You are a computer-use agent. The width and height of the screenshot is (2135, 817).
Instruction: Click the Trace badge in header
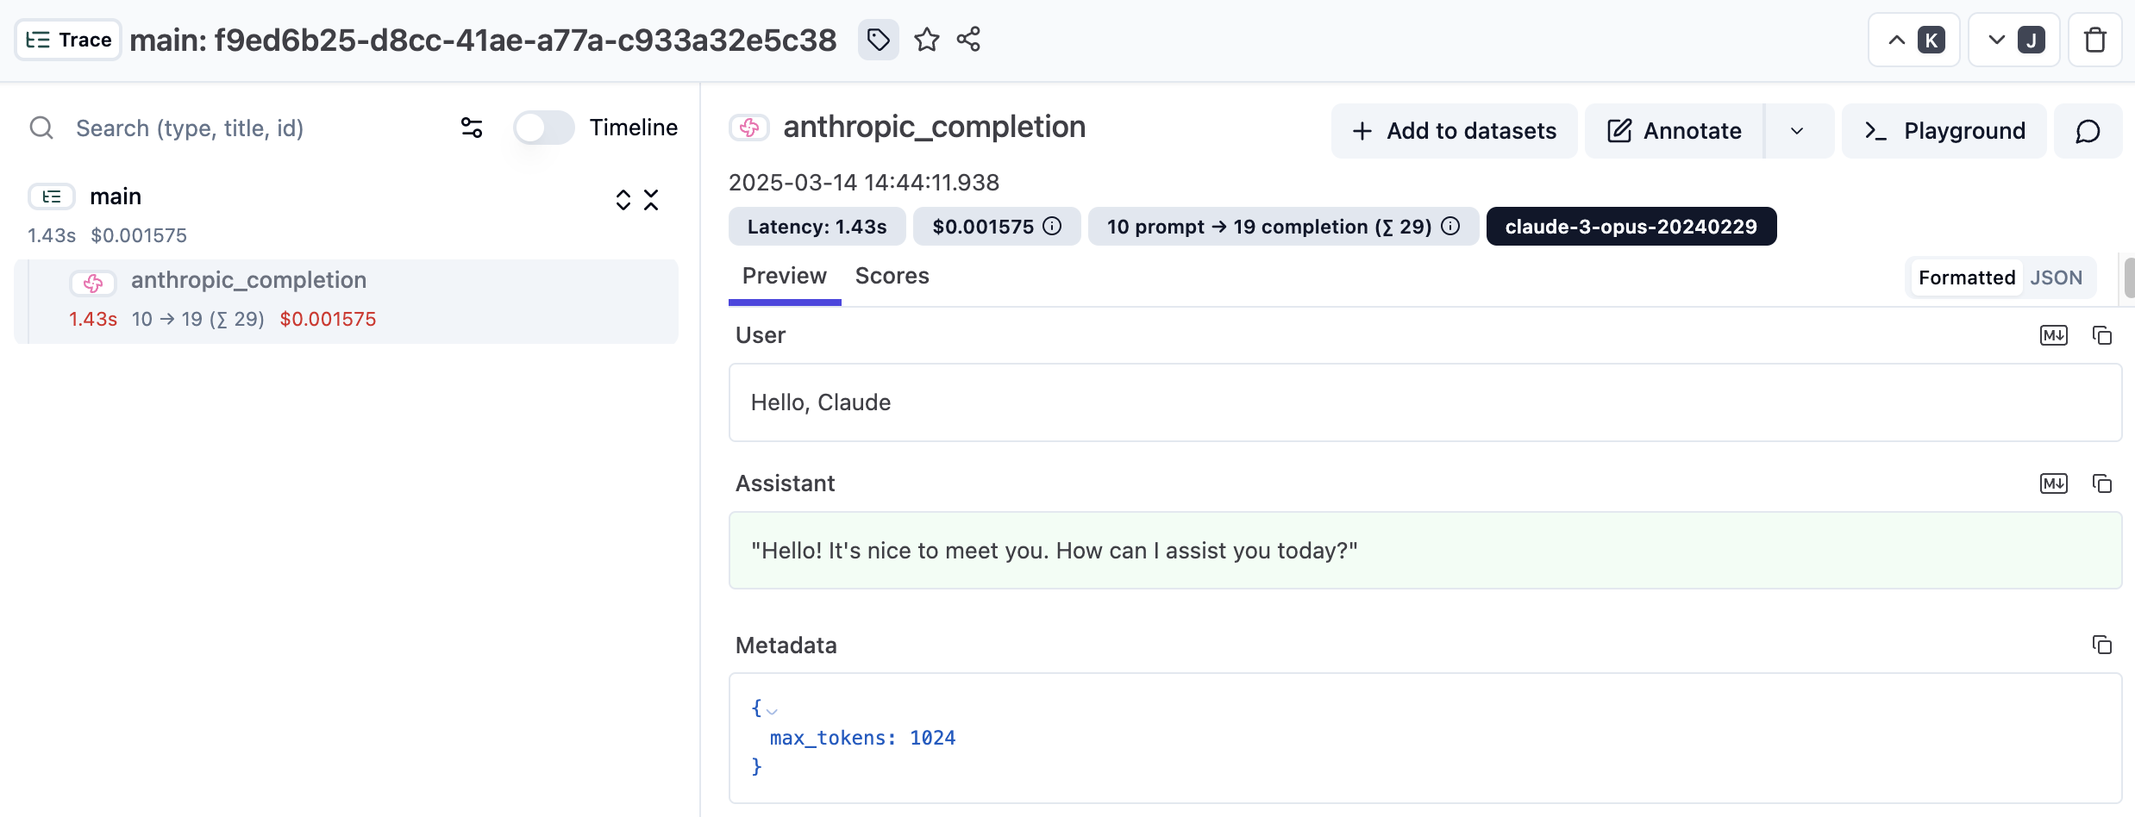[x=68, y=40]
